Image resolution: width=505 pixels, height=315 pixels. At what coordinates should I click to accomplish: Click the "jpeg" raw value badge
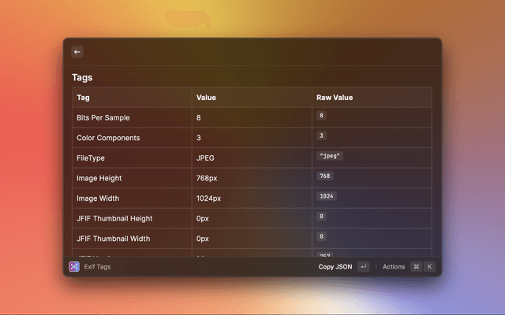coord(329,156)
